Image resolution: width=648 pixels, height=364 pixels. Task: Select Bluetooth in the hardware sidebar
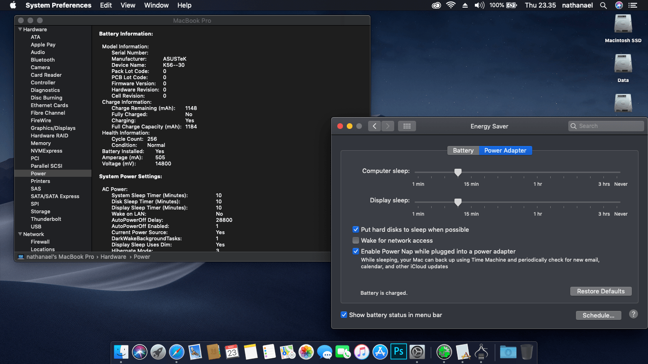point(43,60)
